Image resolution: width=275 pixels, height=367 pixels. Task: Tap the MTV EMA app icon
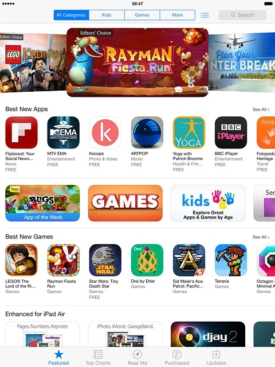(63, 132)
